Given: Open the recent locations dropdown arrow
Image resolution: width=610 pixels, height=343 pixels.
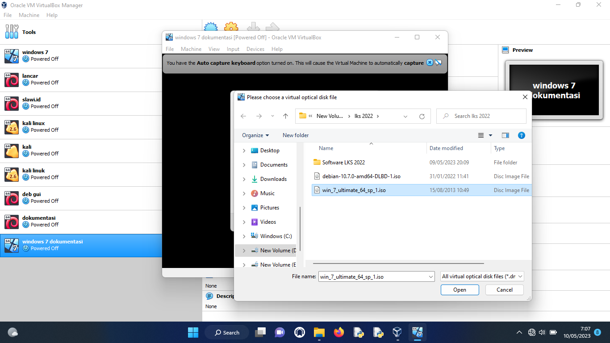Looking at the screenshot, I should pos(272,116).
